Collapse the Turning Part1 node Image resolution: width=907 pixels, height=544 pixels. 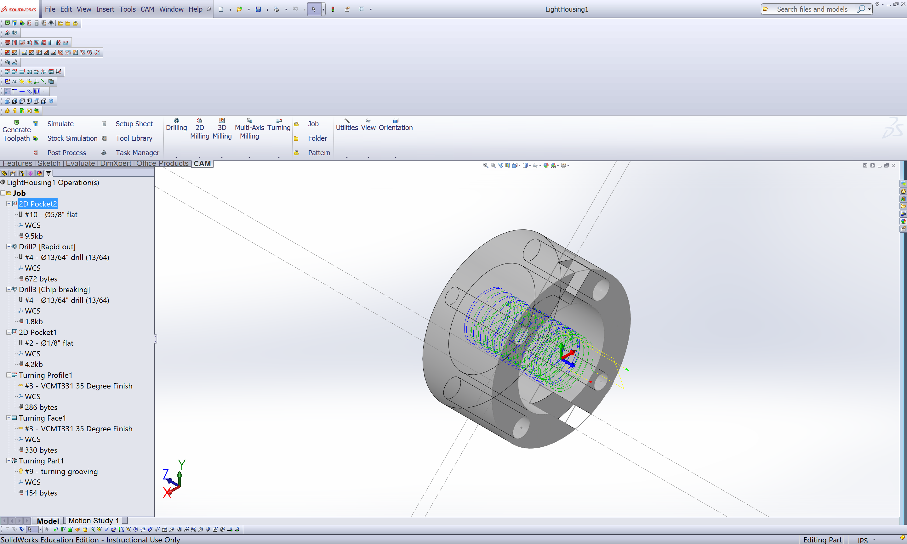9,461
